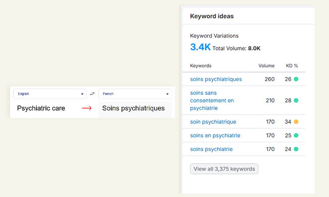
Task: Click the 'Psychiatric care' source text
Action: tap(41, 108)
